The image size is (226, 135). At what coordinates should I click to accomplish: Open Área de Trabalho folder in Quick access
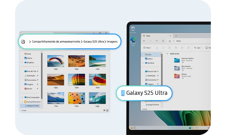(x=184, y=60)
